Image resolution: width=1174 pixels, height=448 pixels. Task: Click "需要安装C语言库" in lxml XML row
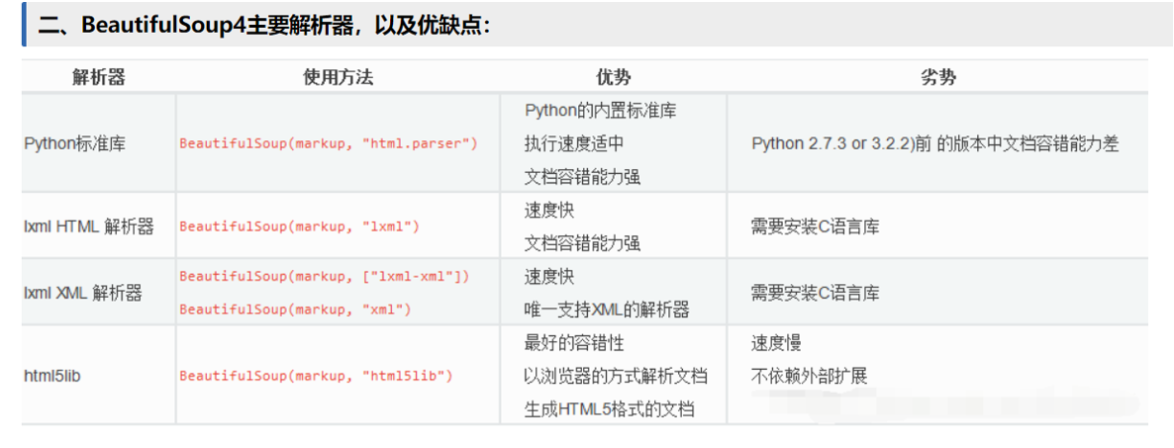point(816,293)
